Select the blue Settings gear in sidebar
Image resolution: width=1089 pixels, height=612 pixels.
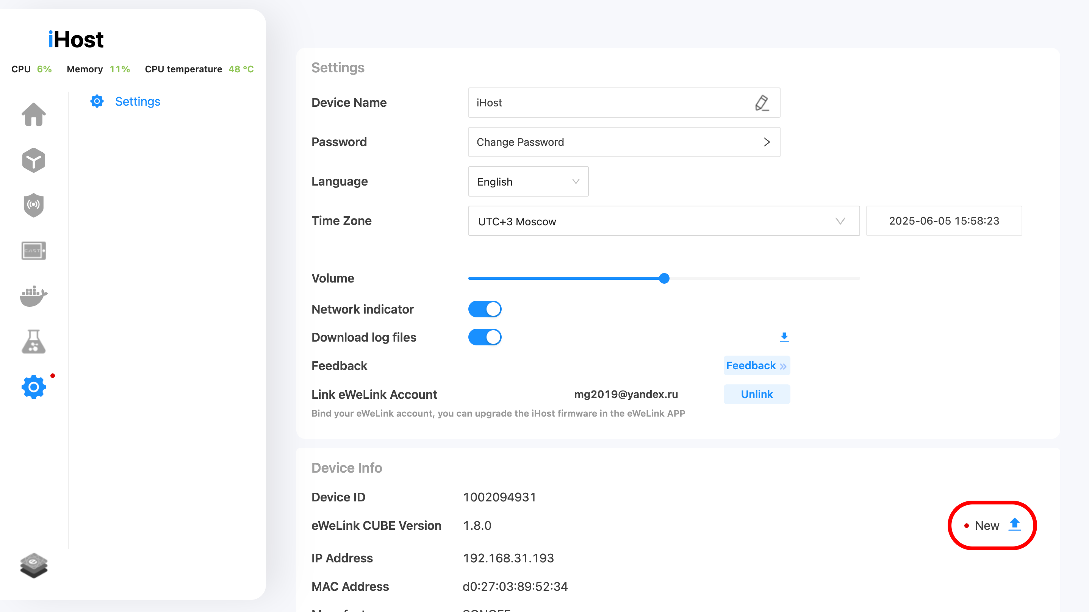34,387
